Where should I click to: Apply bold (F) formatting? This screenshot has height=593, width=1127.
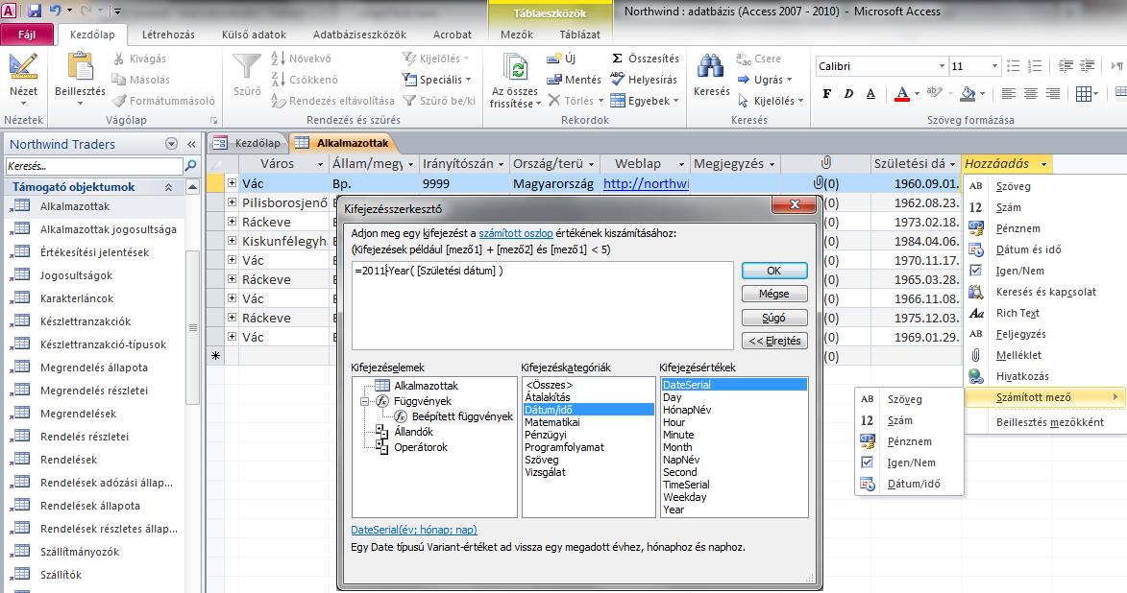[x=827, y=93]
